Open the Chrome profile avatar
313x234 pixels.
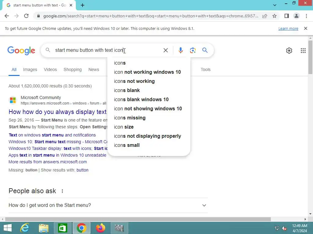pyautogui.click(x=296, y=16)
